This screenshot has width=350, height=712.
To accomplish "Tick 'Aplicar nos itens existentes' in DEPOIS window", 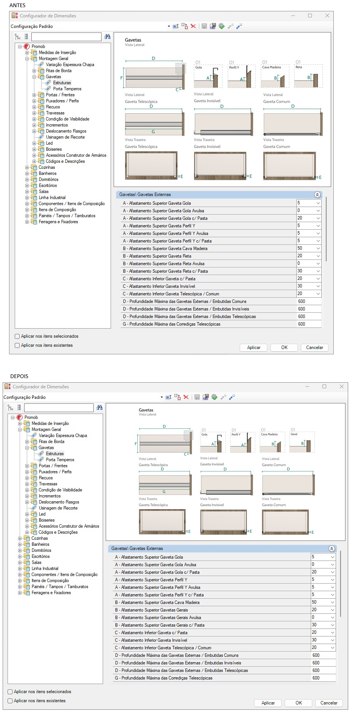I will pos(10,701).
